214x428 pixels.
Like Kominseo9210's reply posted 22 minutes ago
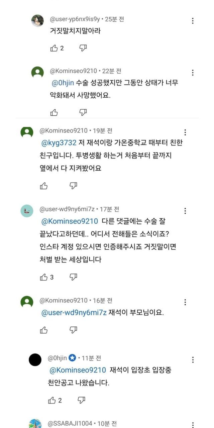(x=54, y=113)
